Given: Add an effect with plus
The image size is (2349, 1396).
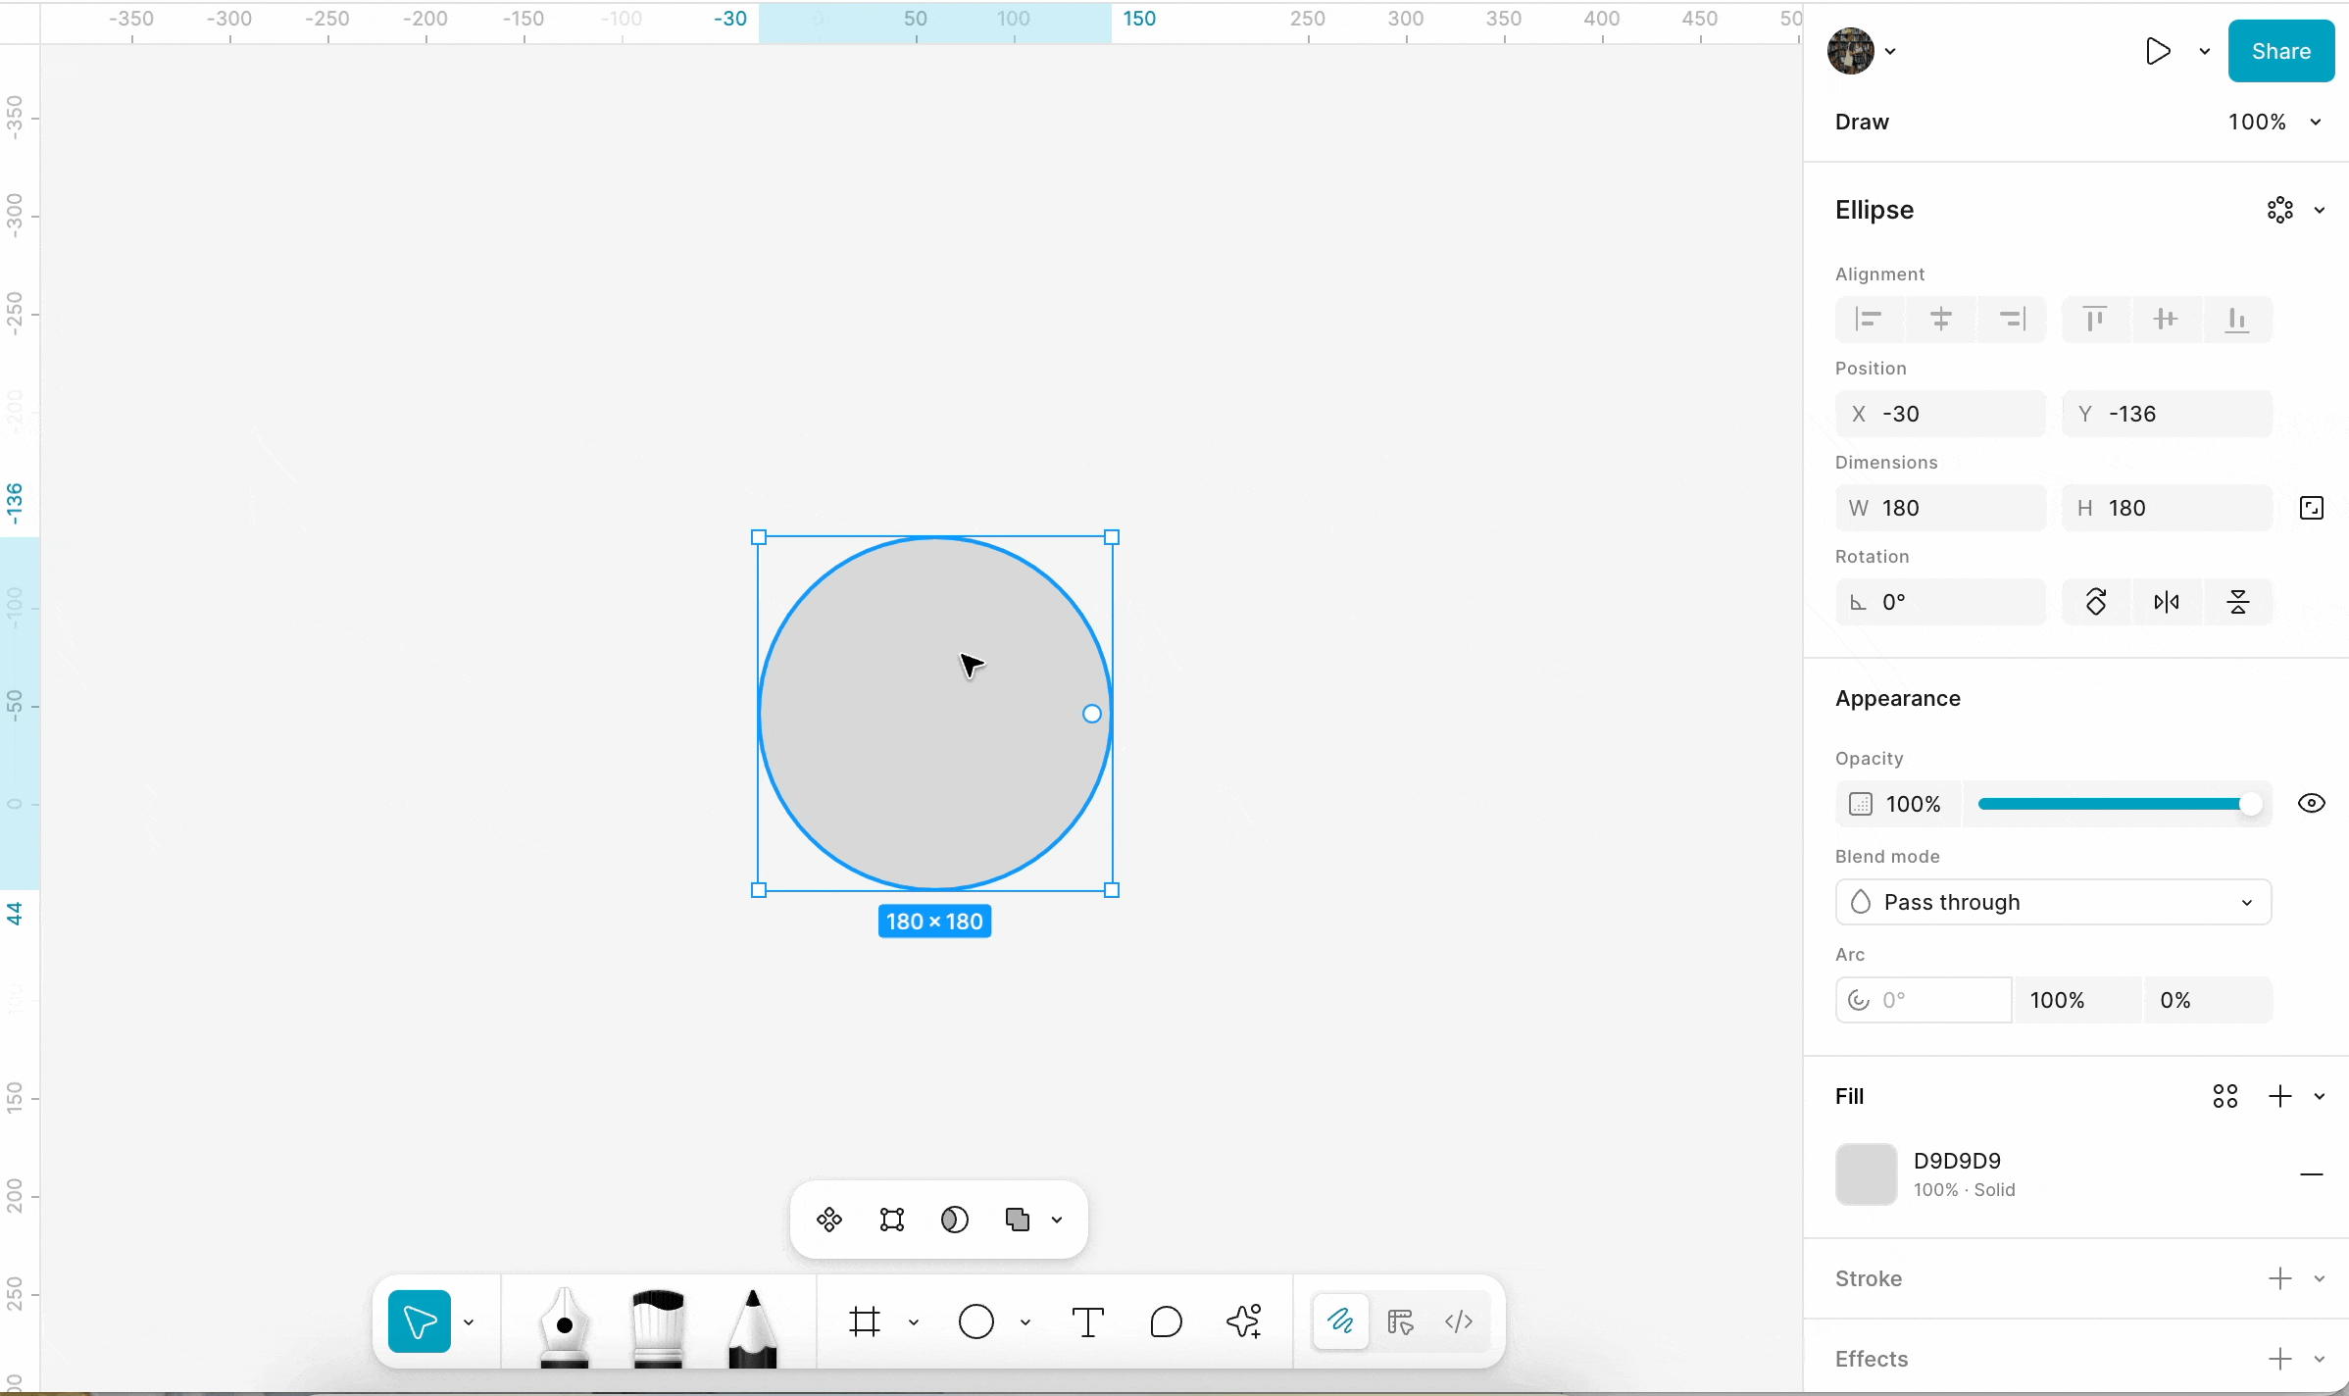Looking at the screenshot, I should point(2280,1359).
